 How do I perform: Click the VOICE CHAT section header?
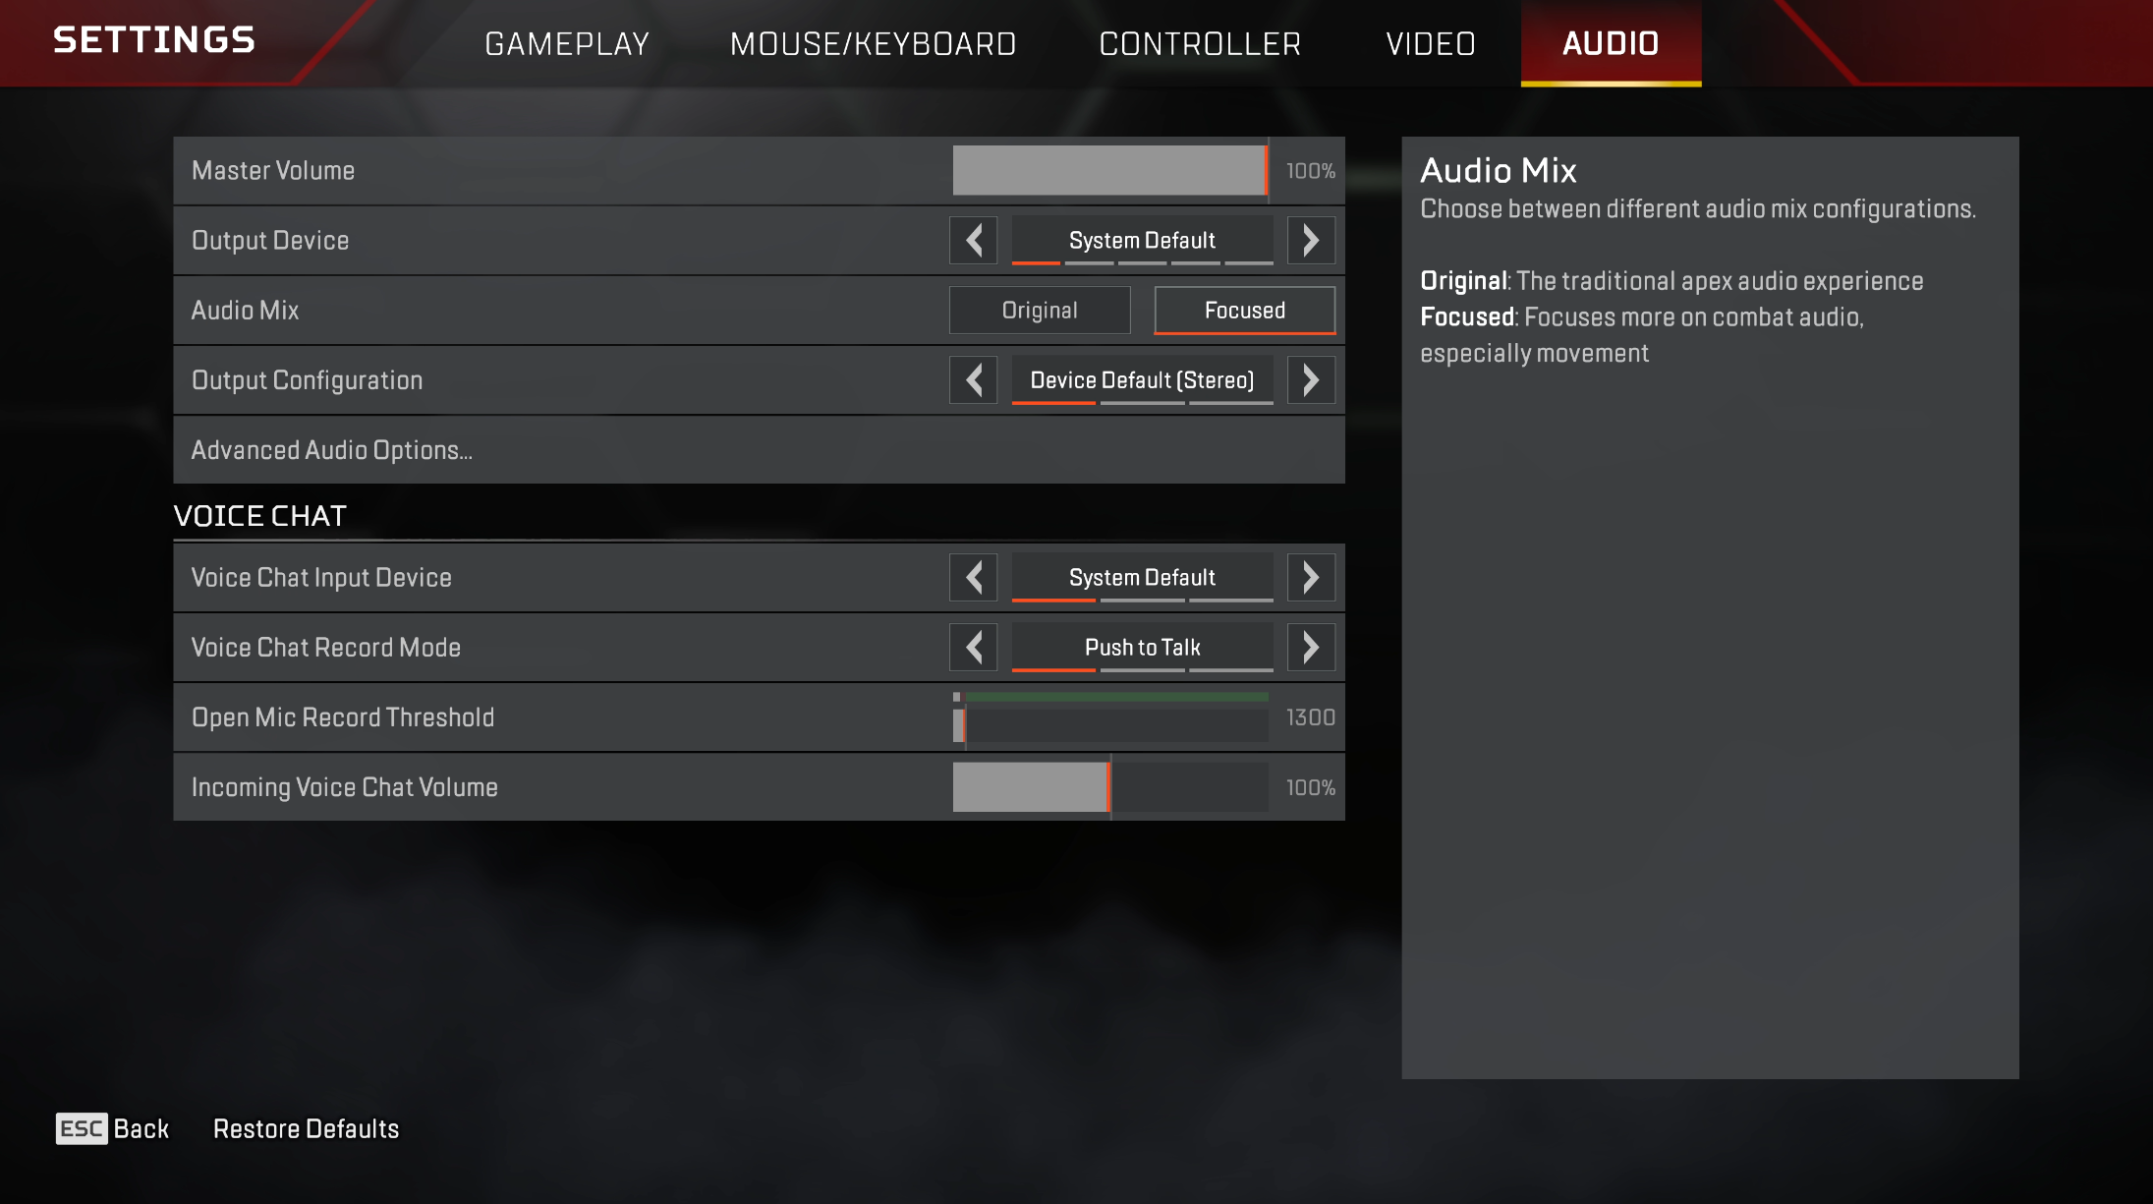(259, 515)
